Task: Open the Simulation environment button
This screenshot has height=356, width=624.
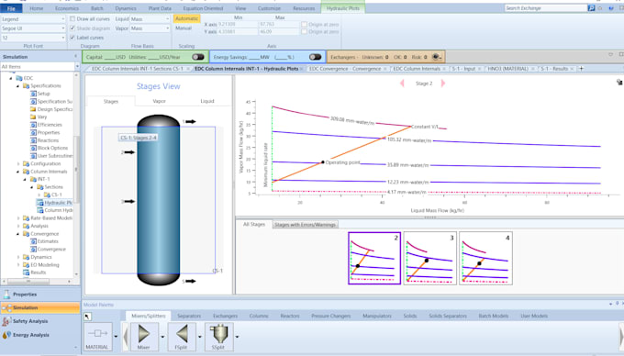Action: [39, 308]
